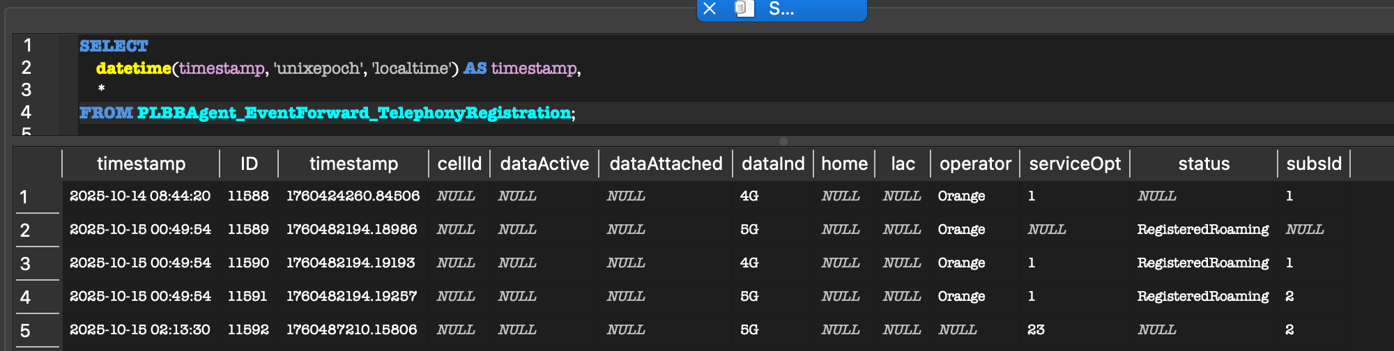Image resolution: width=1394 pixels, height=351 pixels.
Task: Select the dataAttached column header
Action: [665, 164]
